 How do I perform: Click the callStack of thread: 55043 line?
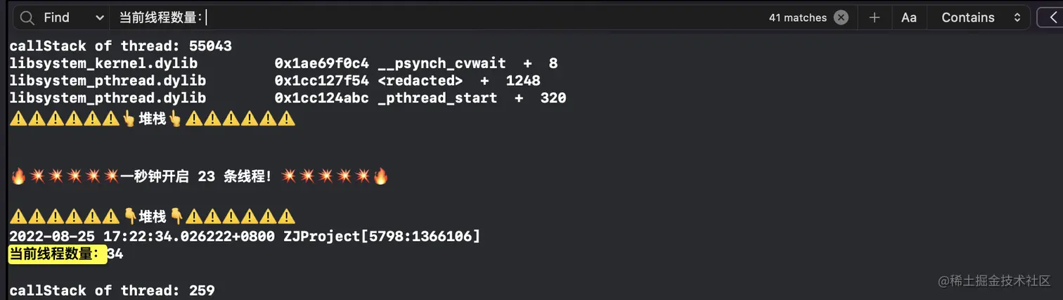click(x=121, y=46)
